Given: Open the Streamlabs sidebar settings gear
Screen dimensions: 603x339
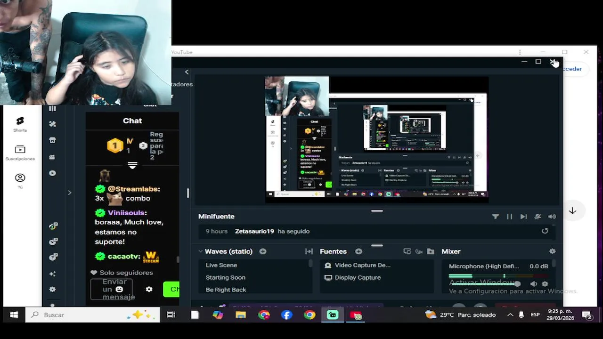Looking at the screenshot, I should coord(52,289).
